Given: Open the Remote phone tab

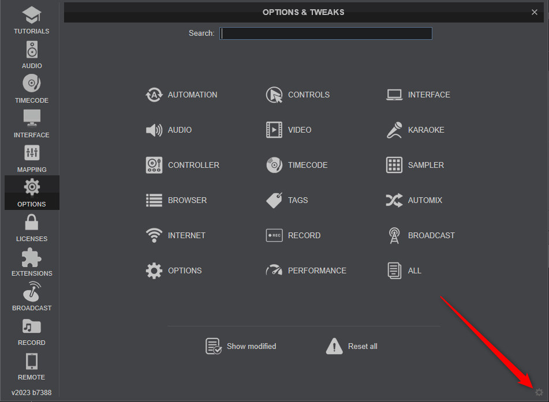Looking at the screenshot, I should click(x=32, y=366).
